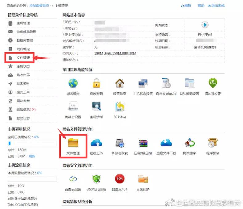Open 远程文件下载 cloud download icon
The image size is (243, 209).
166,143
